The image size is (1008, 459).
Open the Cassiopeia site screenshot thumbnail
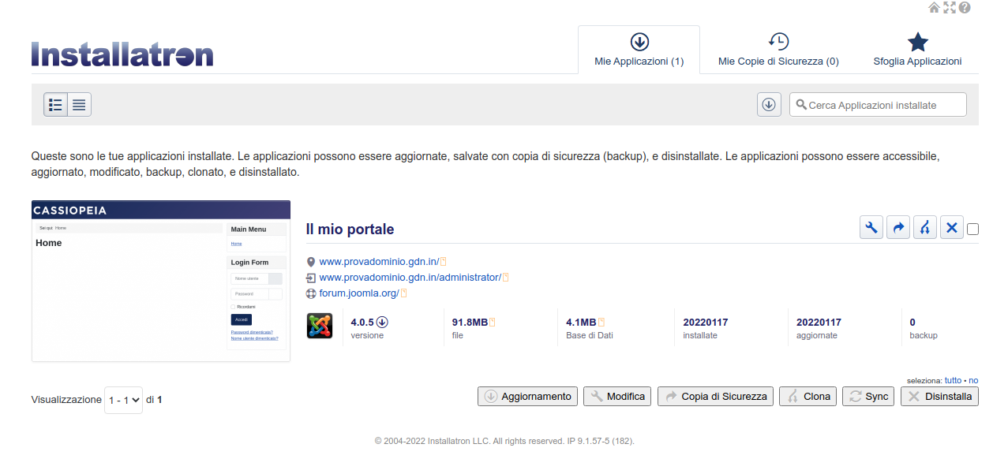pos(161,281)
